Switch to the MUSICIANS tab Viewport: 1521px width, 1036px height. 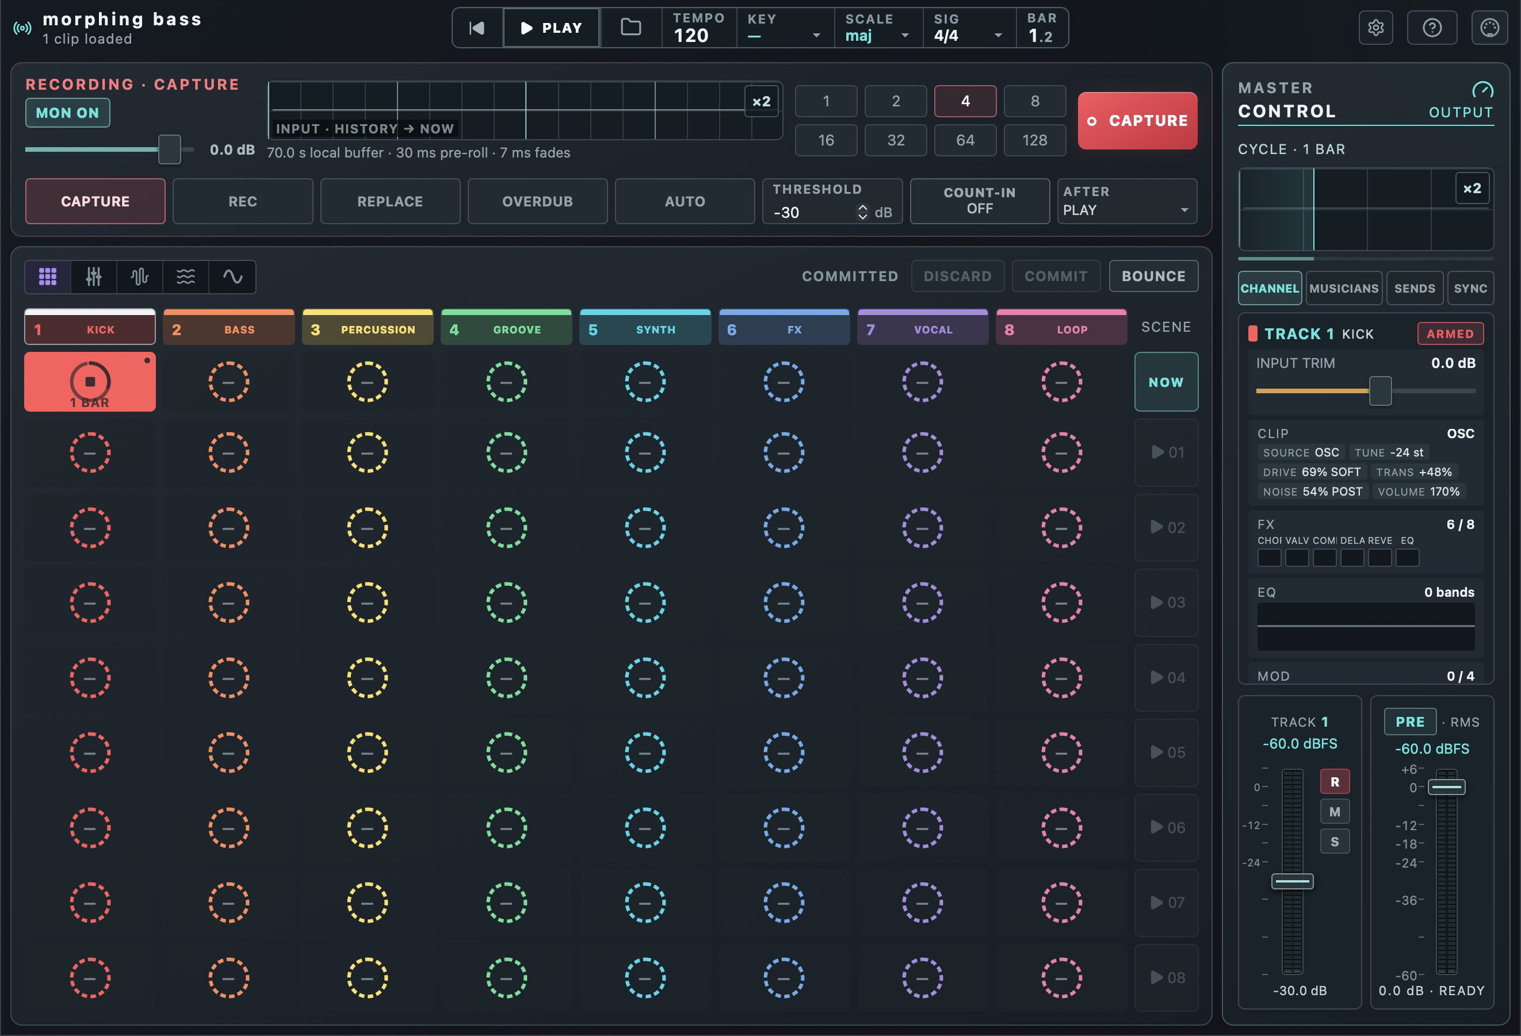click(x=1344, y=289)
